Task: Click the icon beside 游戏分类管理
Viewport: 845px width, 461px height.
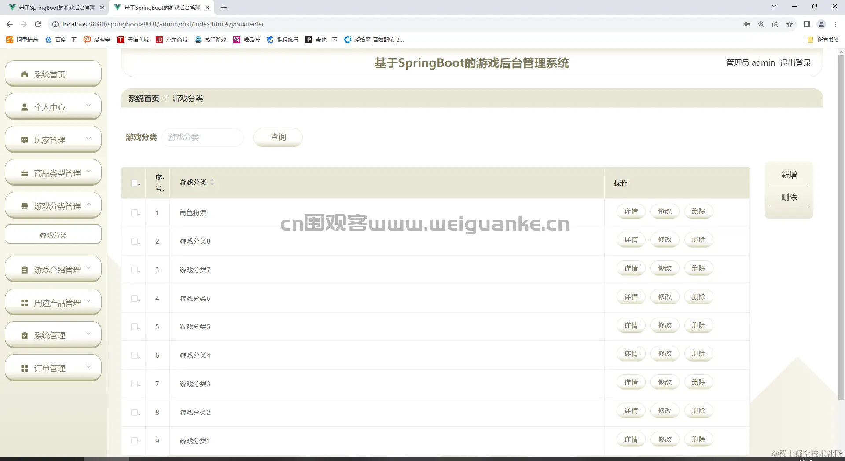Action: click(x=25, y=206)
